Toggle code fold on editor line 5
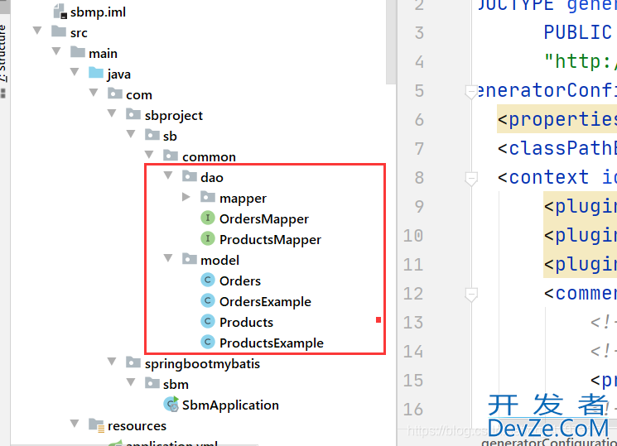The width and height of the screenshot is (617, 446). tap(471, 92)
